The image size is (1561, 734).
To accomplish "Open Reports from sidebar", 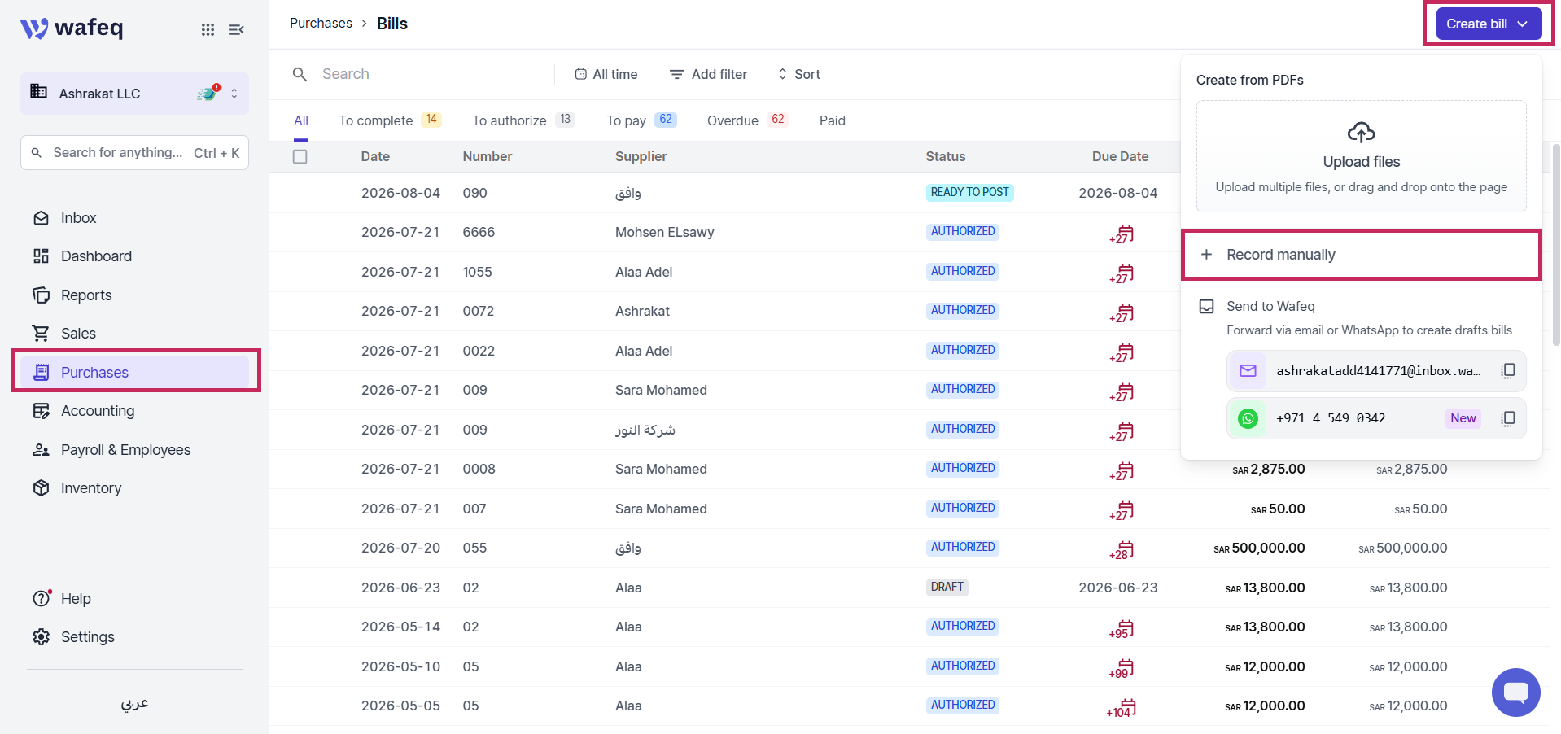I will (86, 295).
